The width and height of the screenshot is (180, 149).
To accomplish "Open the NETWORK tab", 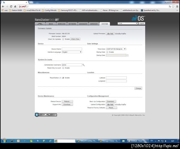I will 72,24.
